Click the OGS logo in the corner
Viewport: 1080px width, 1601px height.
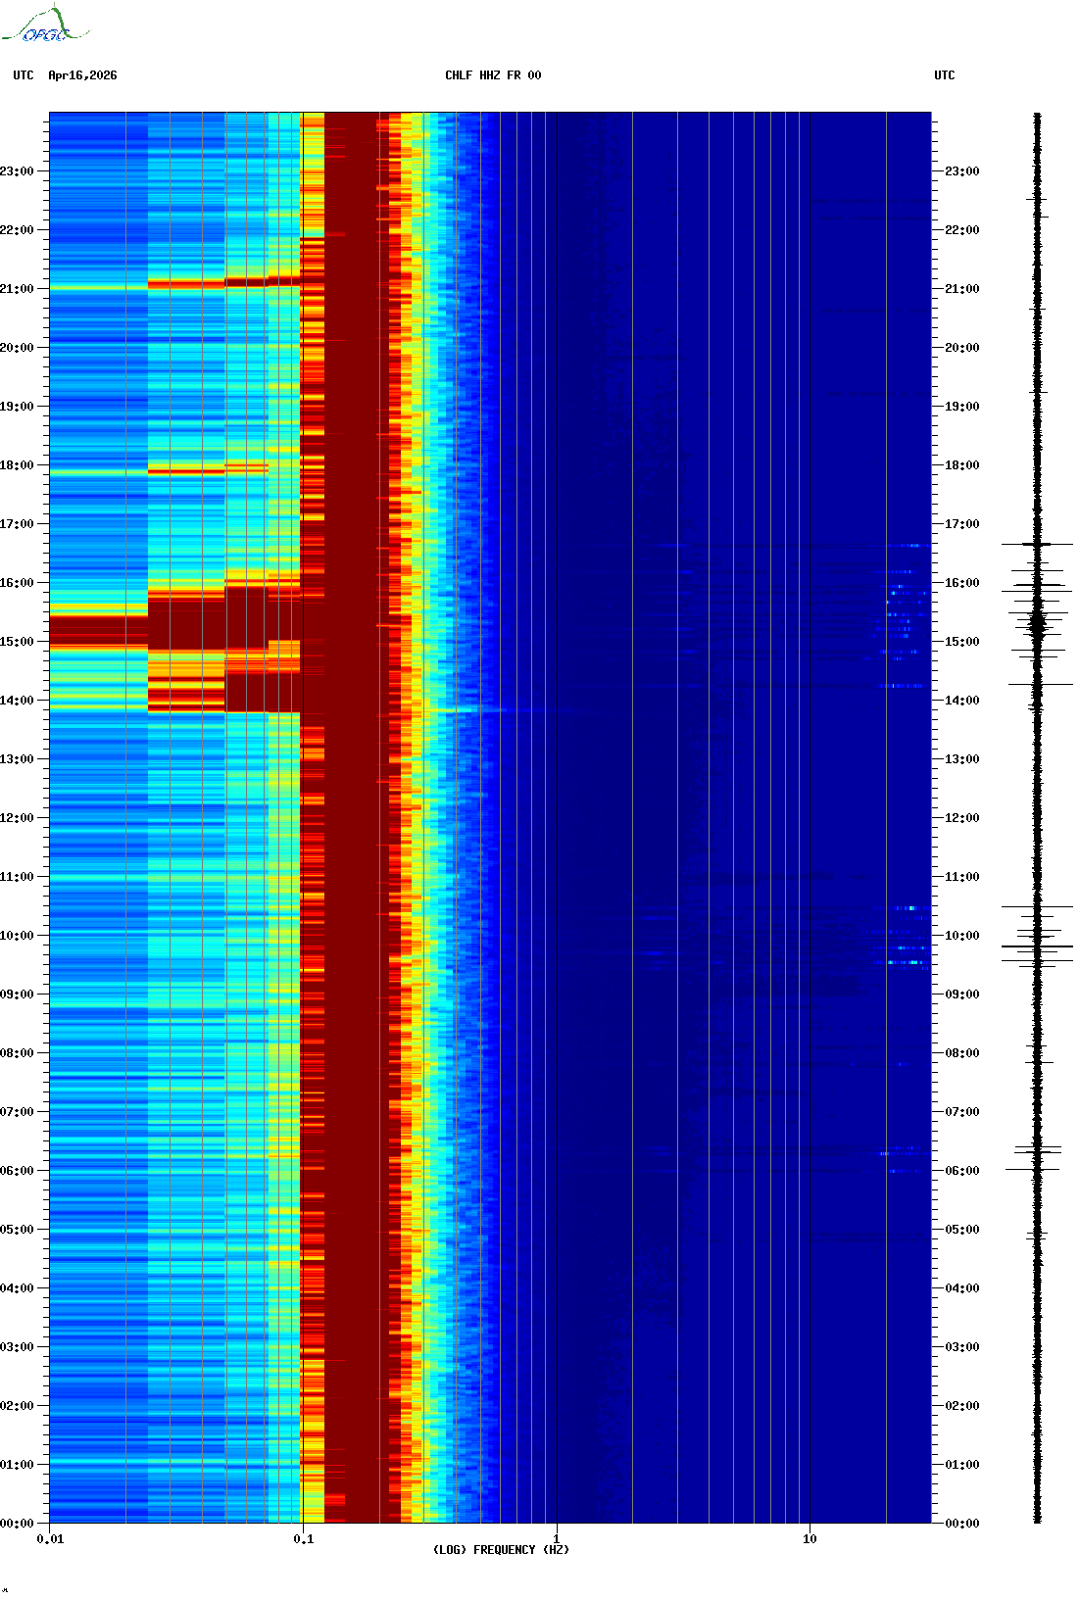coord(44,25)
